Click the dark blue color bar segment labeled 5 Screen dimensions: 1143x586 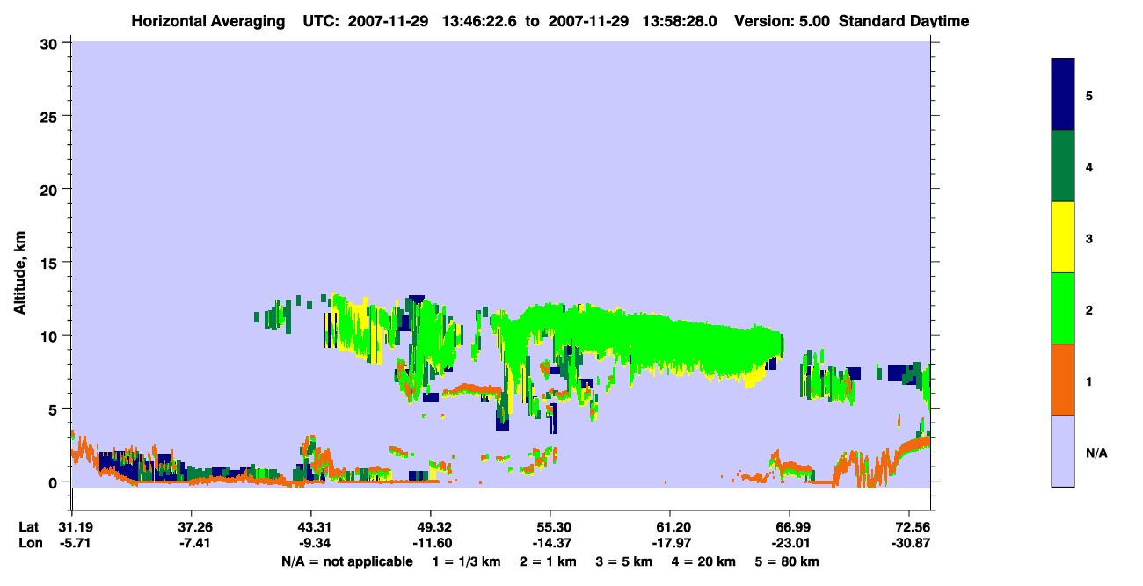point(1063,95)
